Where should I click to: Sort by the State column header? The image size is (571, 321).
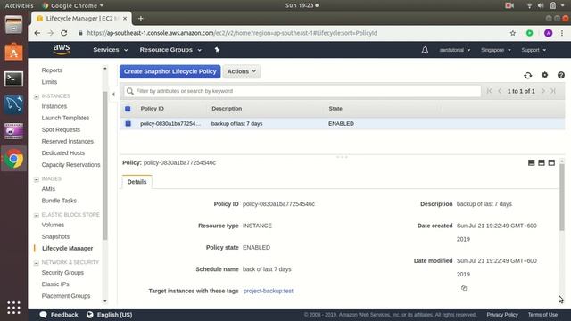[x=335, y=109]
